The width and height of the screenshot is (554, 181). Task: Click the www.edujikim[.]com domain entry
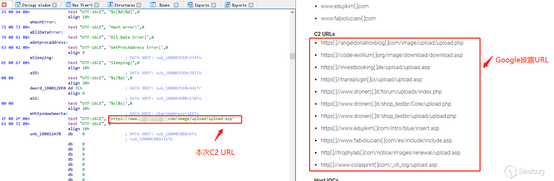pyautogui.click(x=345, y=6)
